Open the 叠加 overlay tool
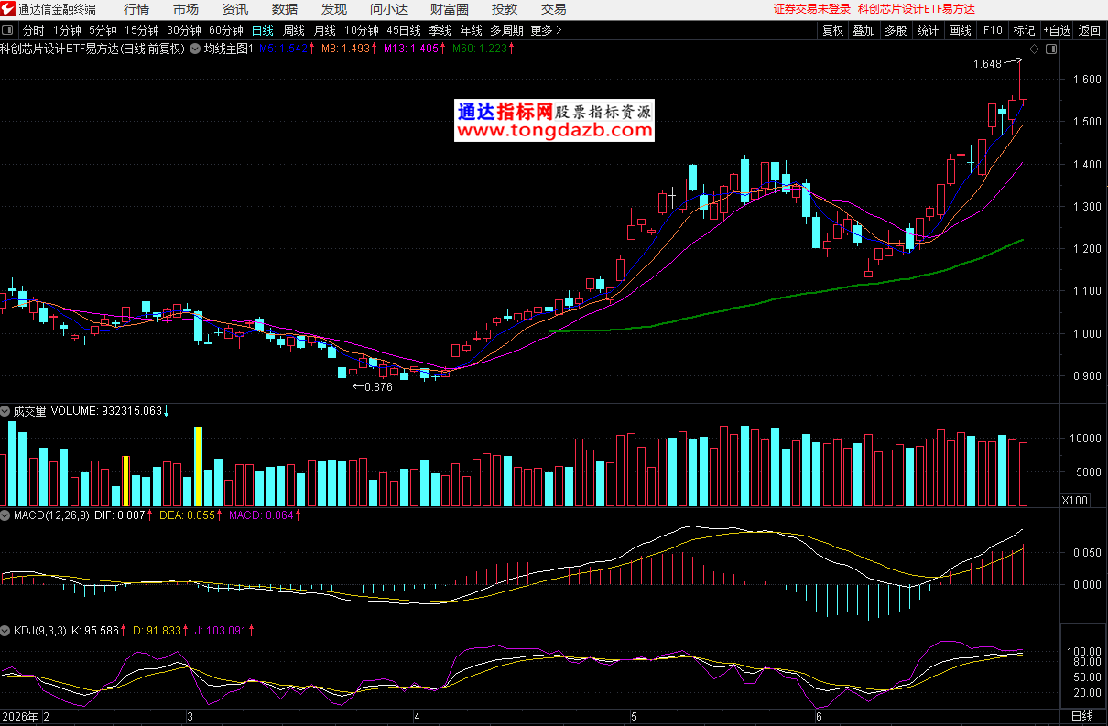 click(x=864, y=30)
